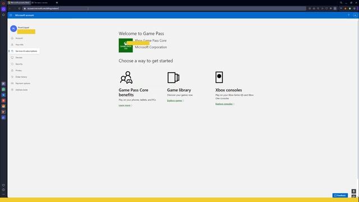This screenshot has width=359, height=202.
Task: Click the Game Pass Core benefits icon
Action: click(x=126, y=77)
